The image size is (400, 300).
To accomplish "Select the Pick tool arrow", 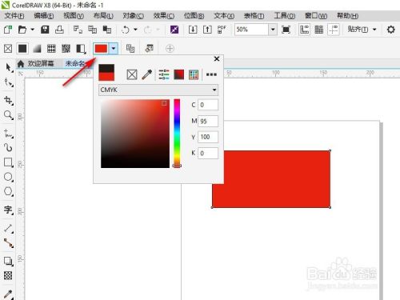I will click(x=8, y=67).
